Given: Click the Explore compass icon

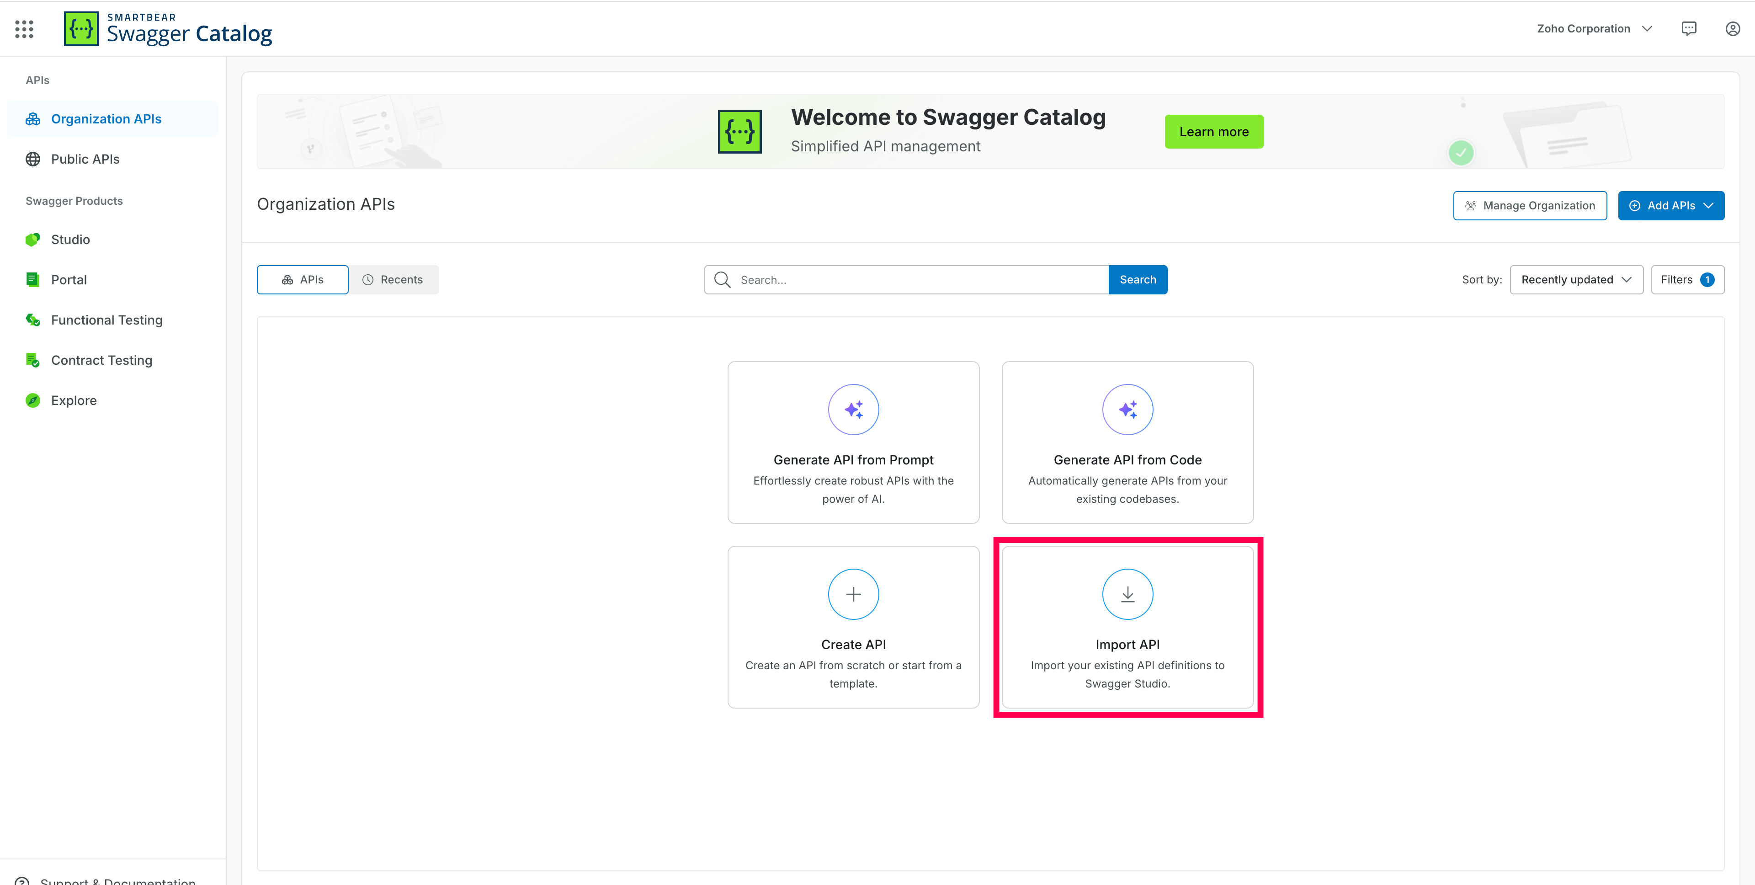Looking at the screenshot, I should (33, 400).
